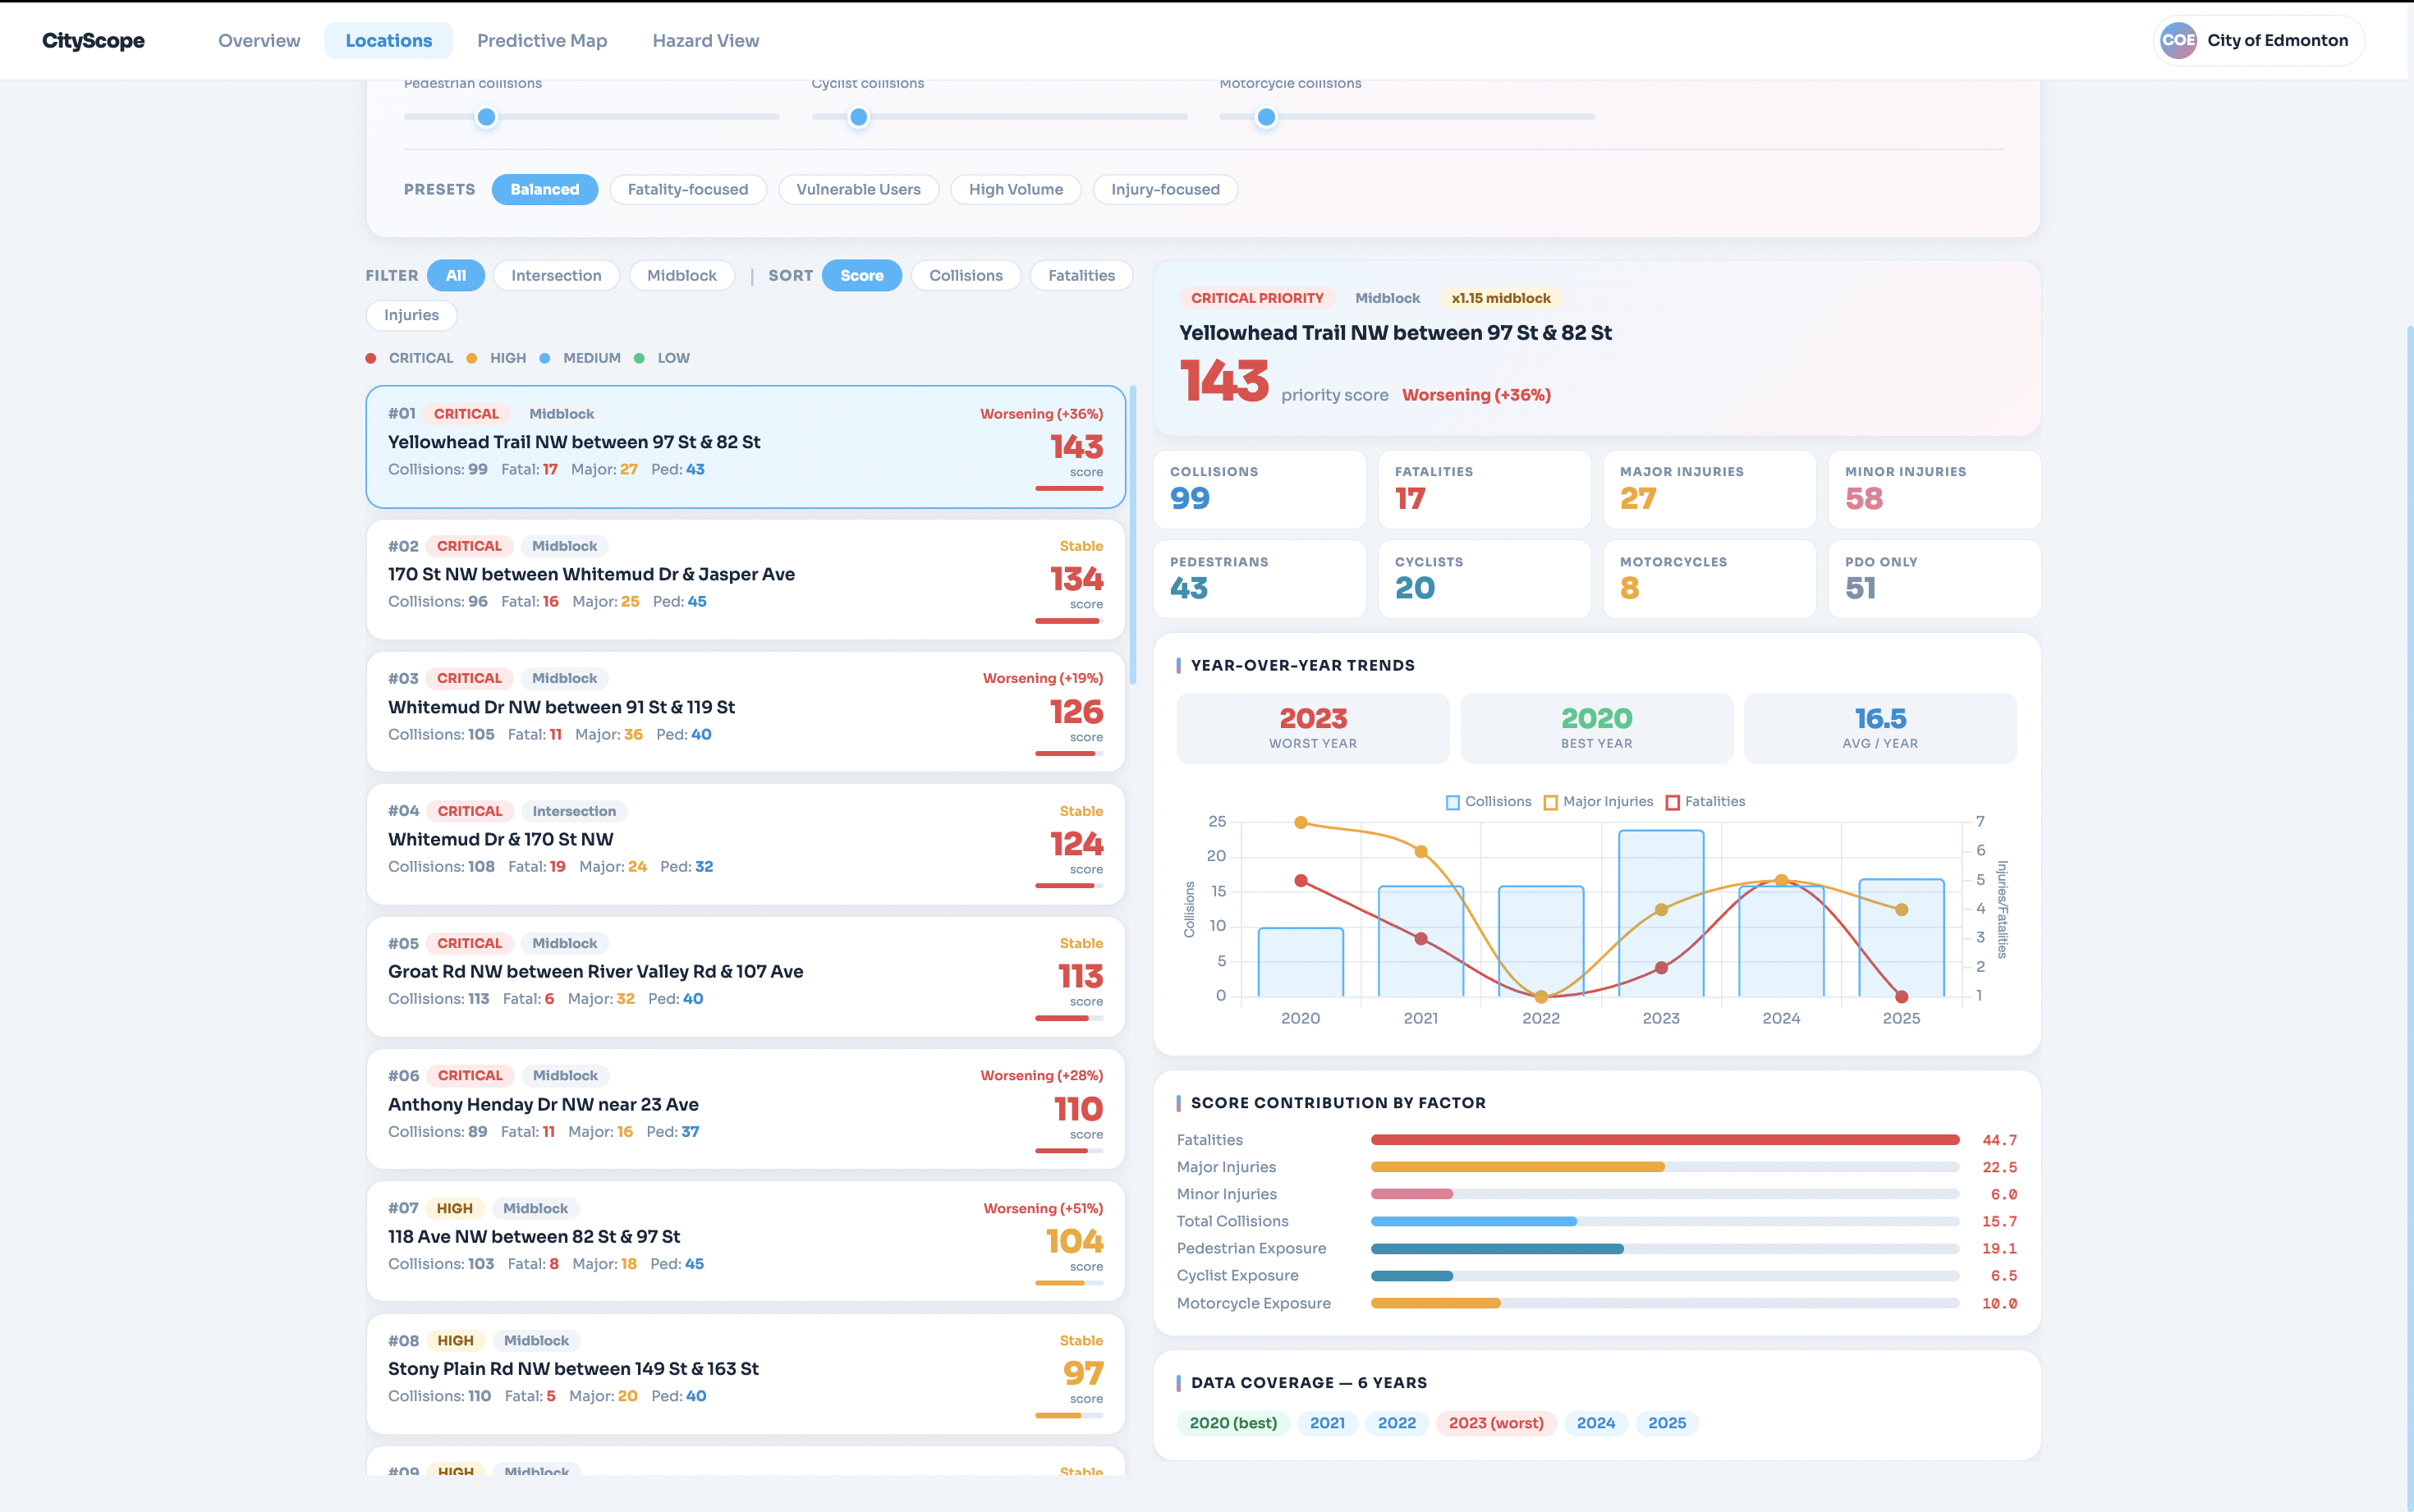This screenshot has width=2414, height=1512.
Task: Sort list by Injuries
Action: (x=411, y=315)
